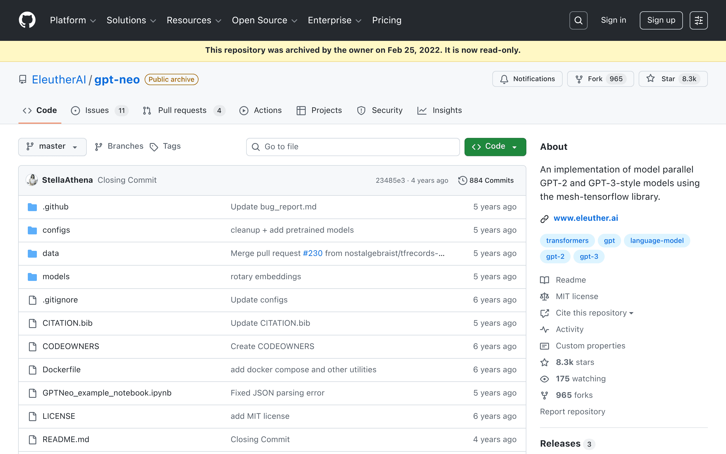726x454 pixels.
Task: Click the Sign up button
Action: (661, 20)
